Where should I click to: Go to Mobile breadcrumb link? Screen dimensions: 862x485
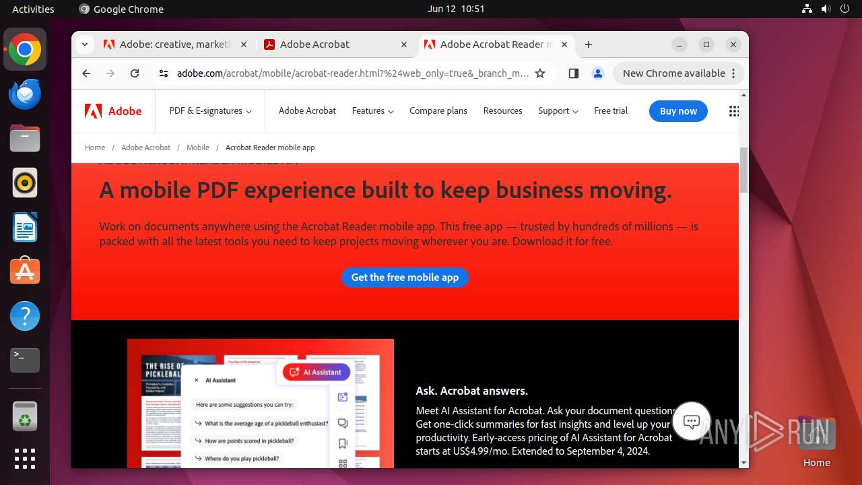pyautogui.click(x=198, y=148)
